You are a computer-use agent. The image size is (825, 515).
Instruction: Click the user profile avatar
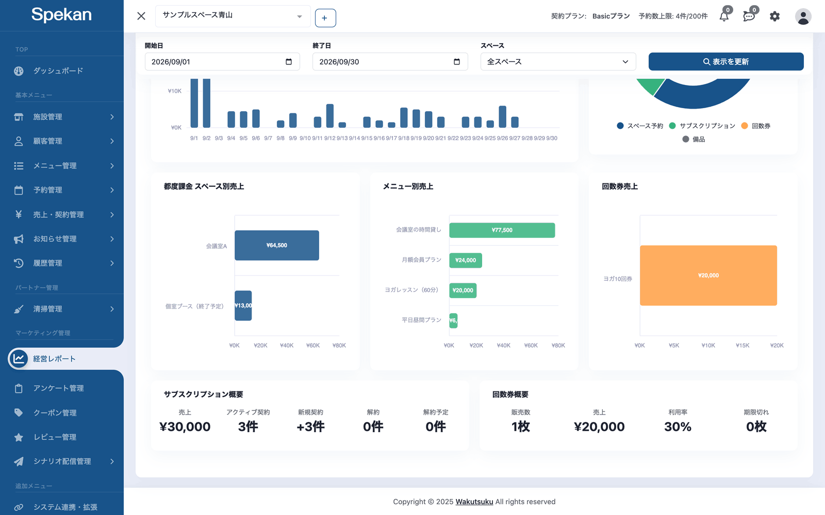coord(803,16)
